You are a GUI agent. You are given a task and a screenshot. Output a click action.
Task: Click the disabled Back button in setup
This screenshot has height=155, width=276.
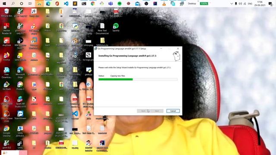[144, 111]
